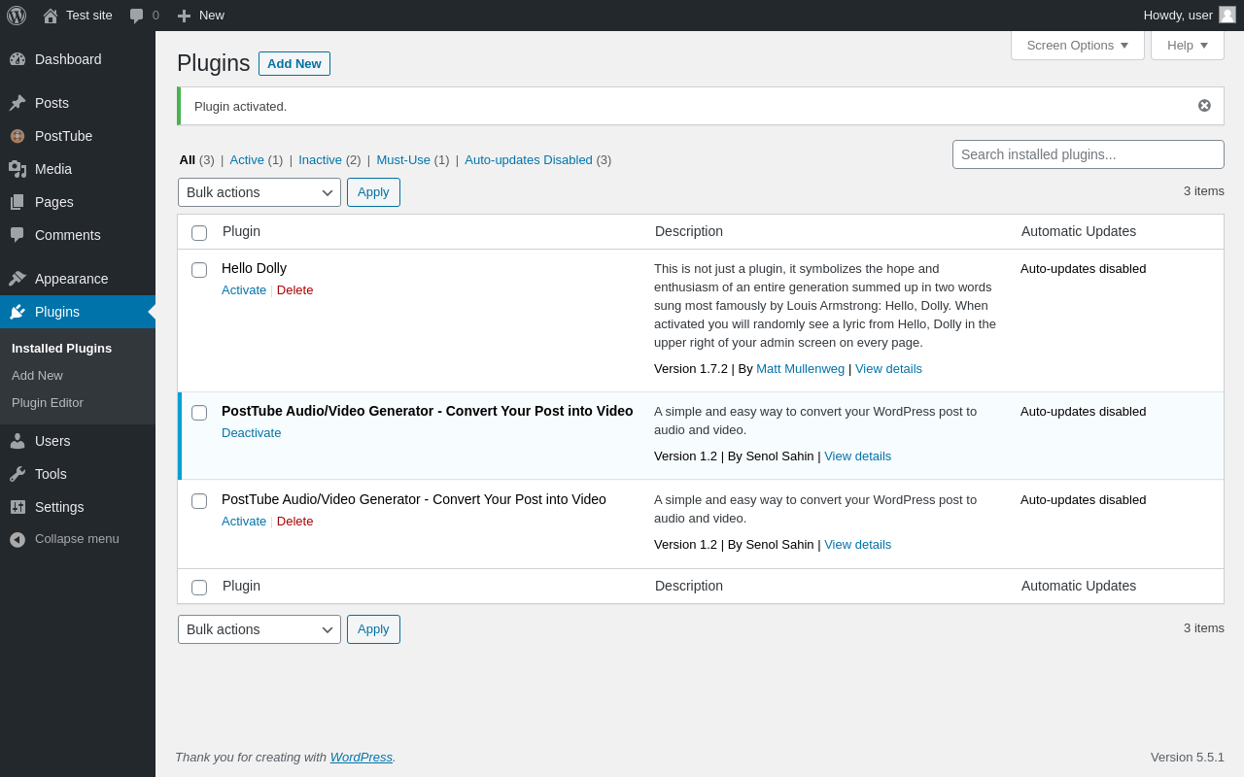1244x777 pixels.
Task: Click the Appearance paintbrush icon
Action: pos(17,279)
